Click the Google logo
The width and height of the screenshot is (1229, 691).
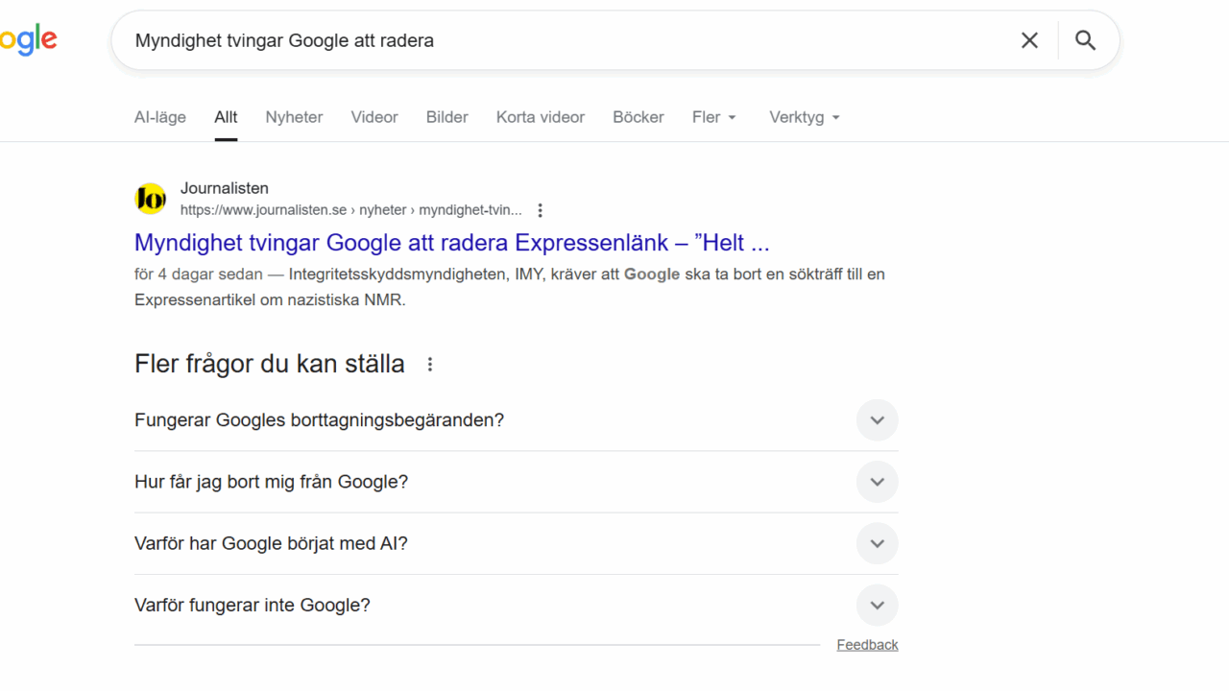pos(27,40)
